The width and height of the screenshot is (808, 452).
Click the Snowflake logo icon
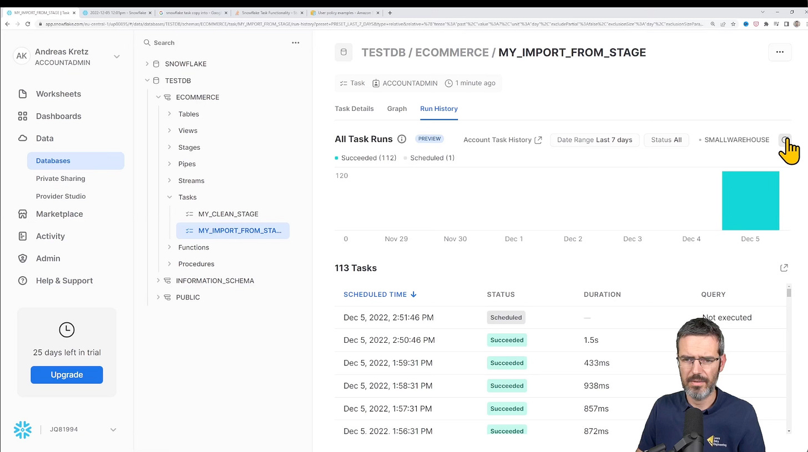click(x=23, y=430)
